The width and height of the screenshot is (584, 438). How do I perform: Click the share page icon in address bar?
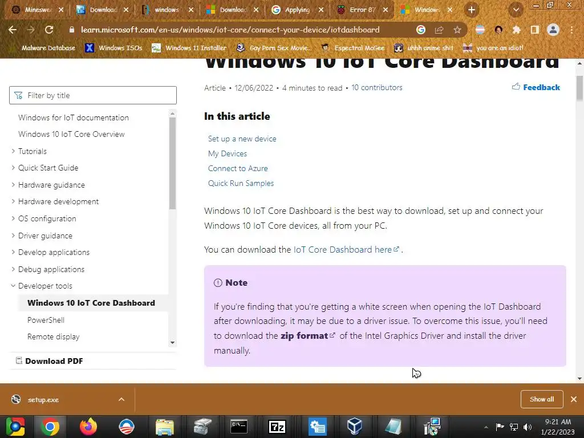click(439, 30)
